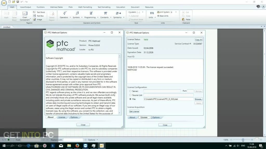Image resolution: width=266 pixels, height=149 pixels.
Task: Switch to the Input/Output ribbon tab
Action: pos(25,7)
